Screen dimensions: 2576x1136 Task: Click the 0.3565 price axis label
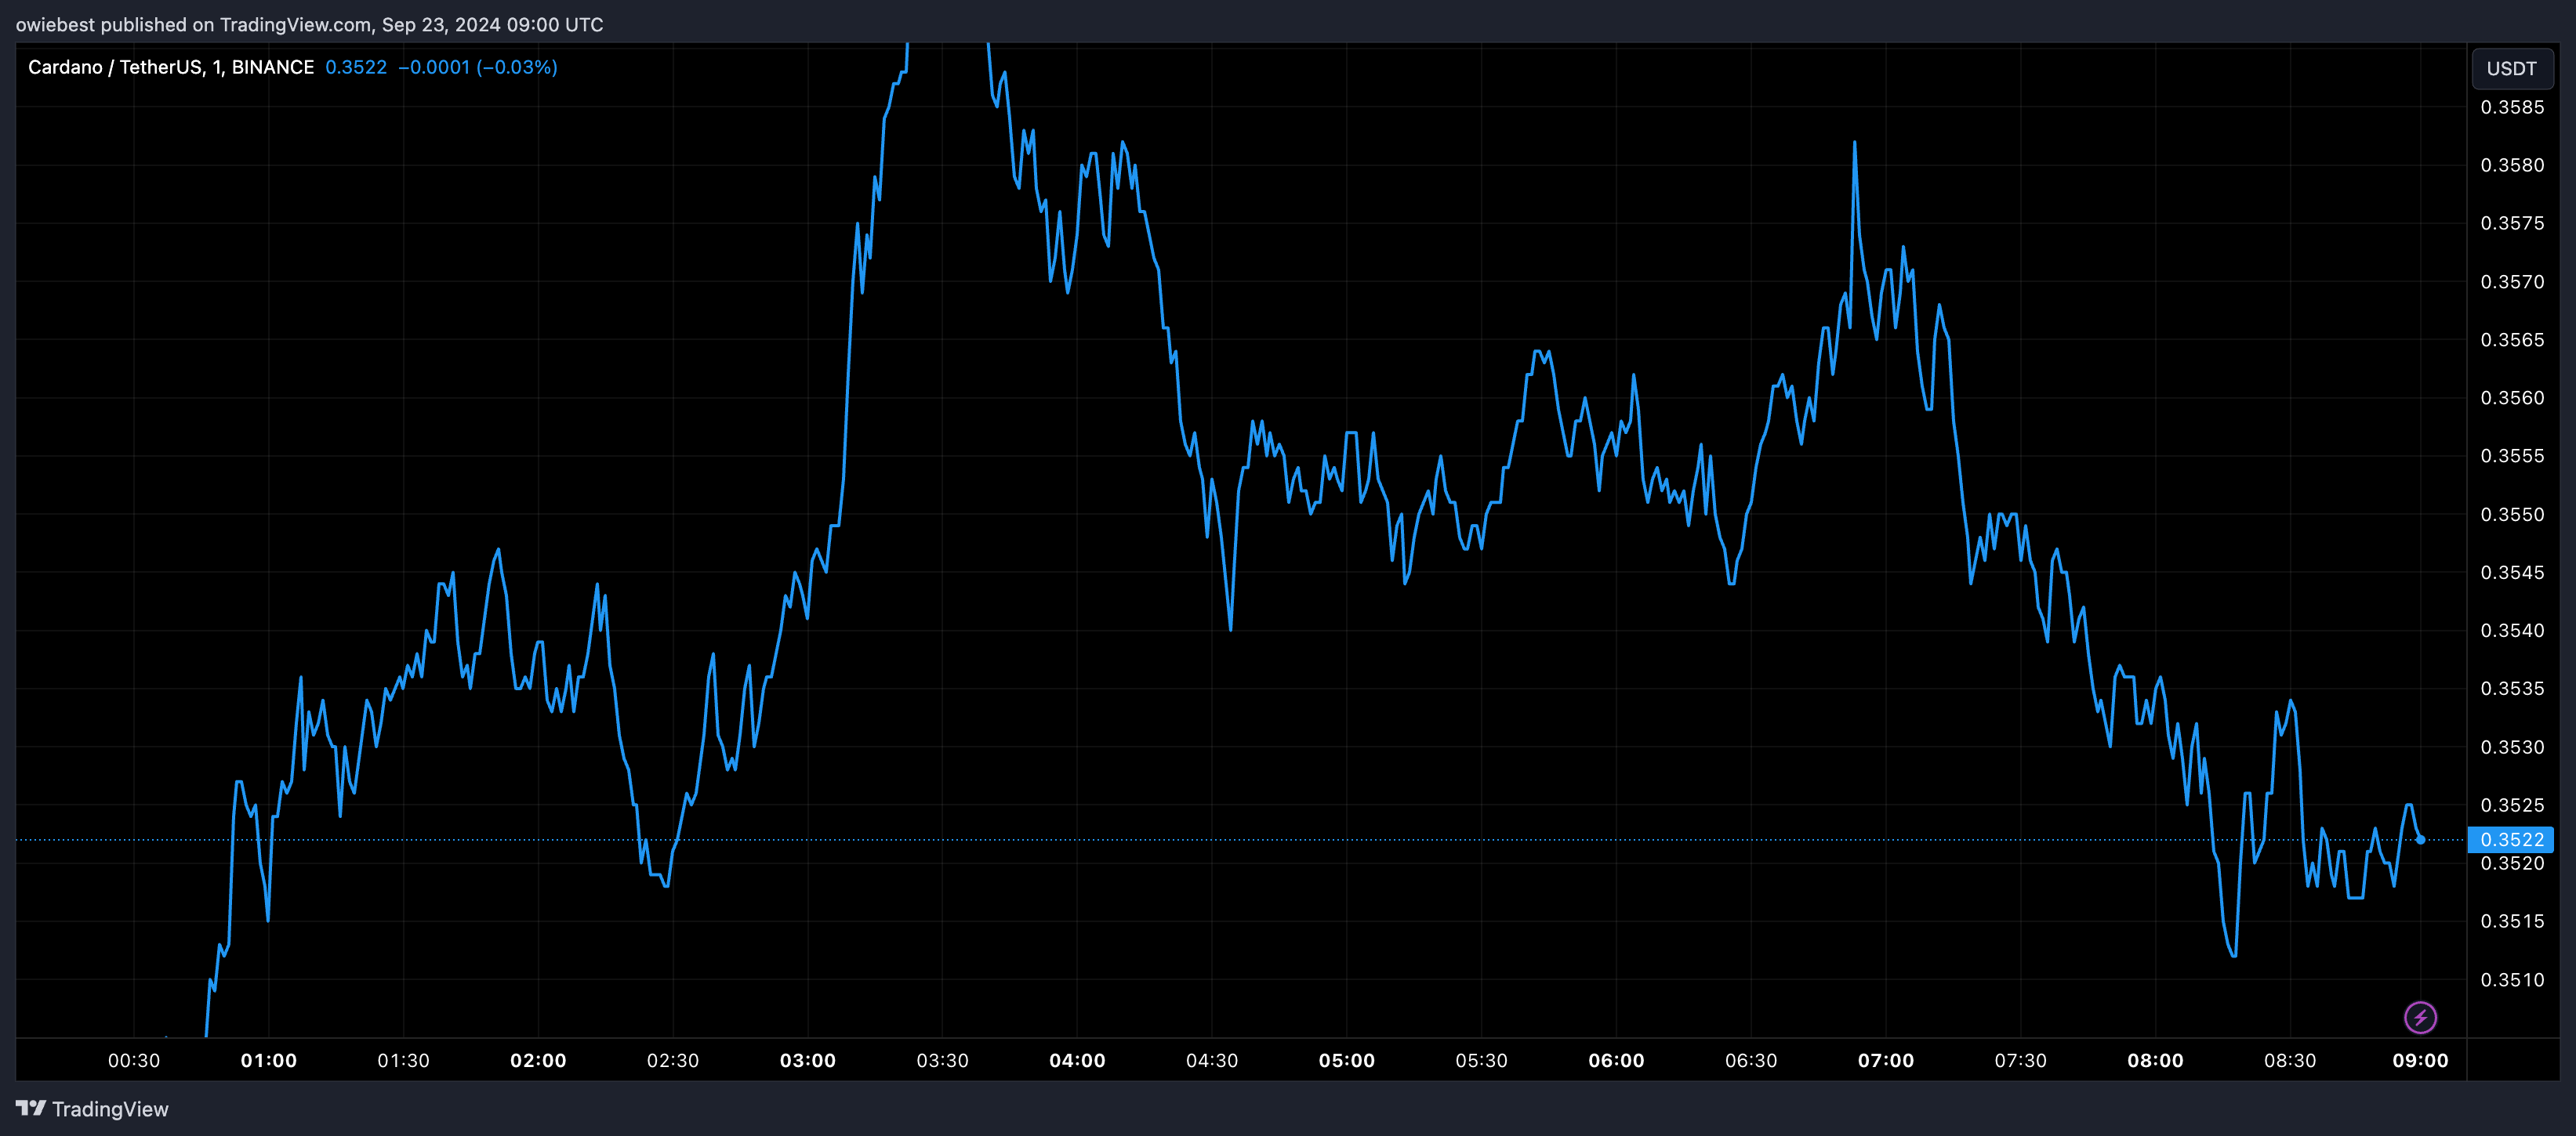pyautogui.click(x=2512, y=340)
